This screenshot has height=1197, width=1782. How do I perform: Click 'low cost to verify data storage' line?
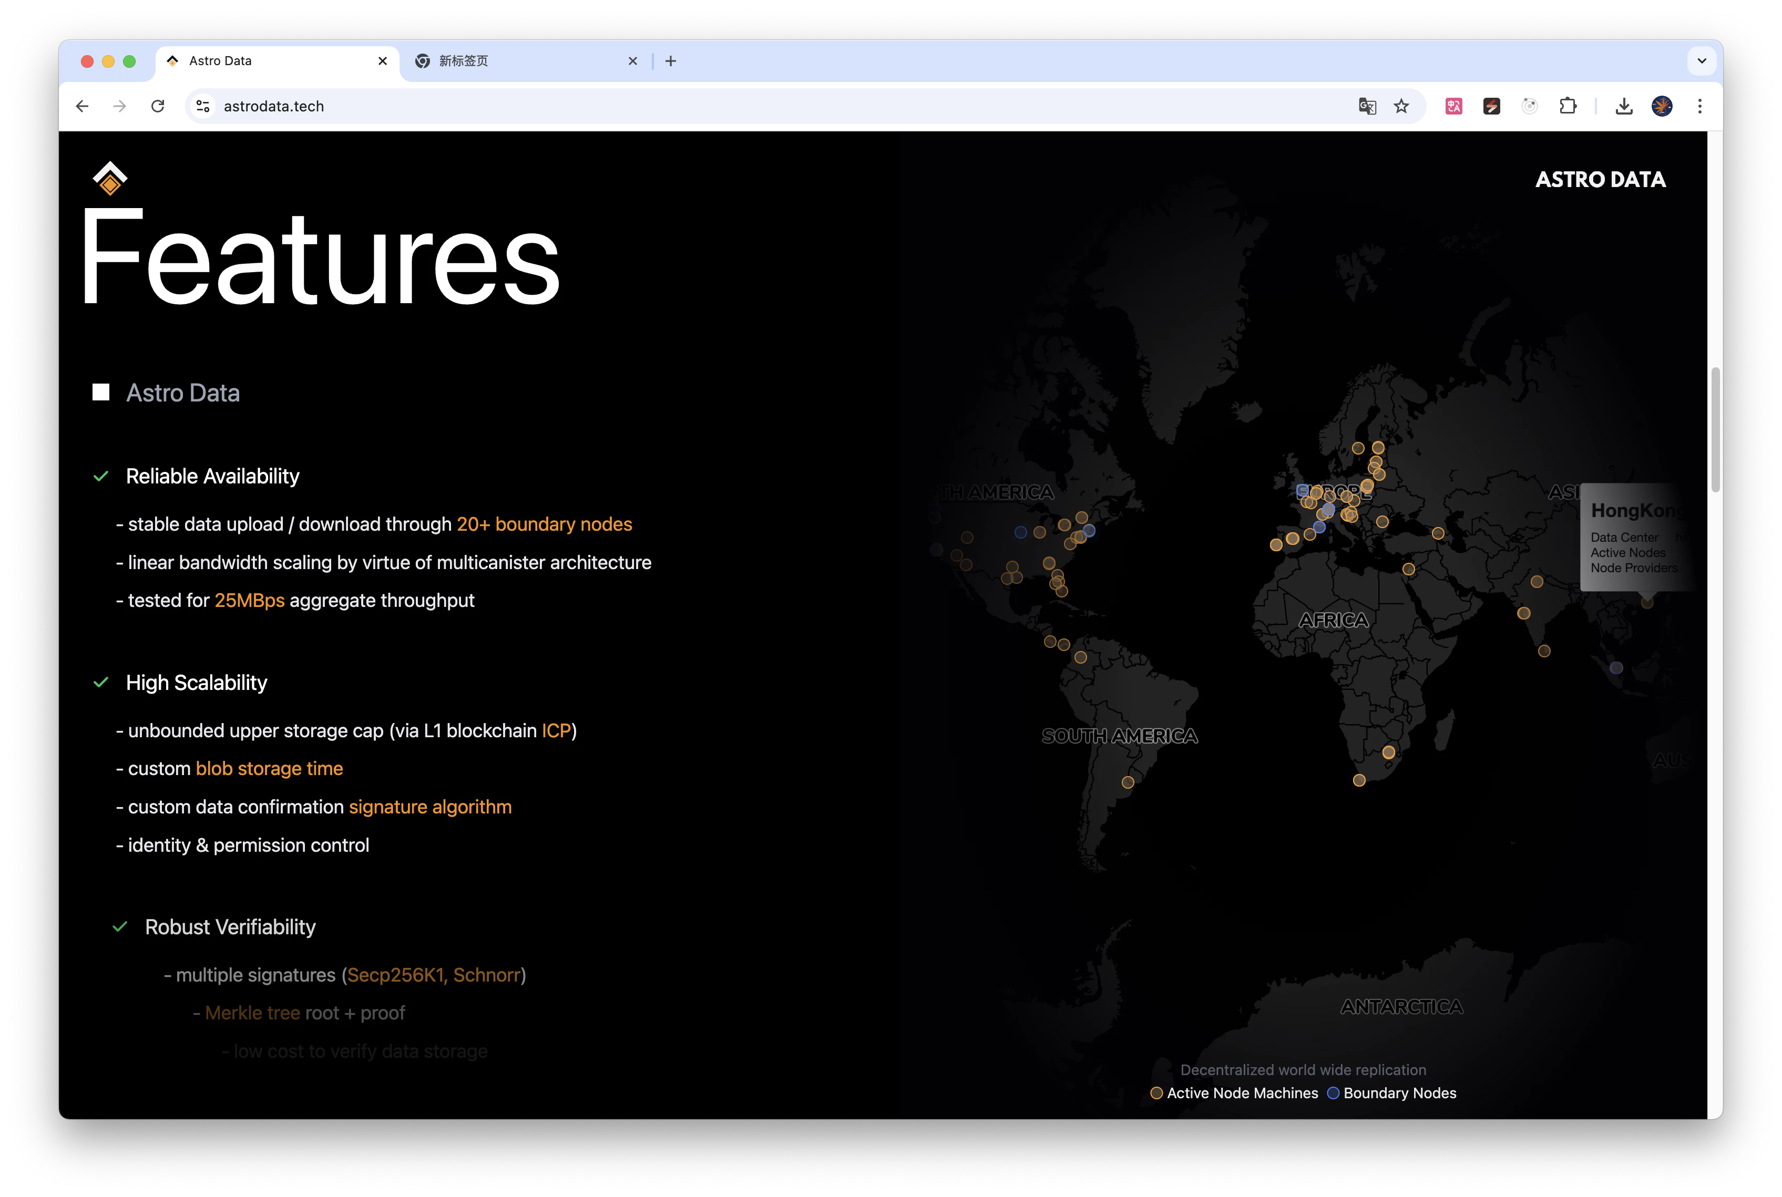[x=354, y=1051]
